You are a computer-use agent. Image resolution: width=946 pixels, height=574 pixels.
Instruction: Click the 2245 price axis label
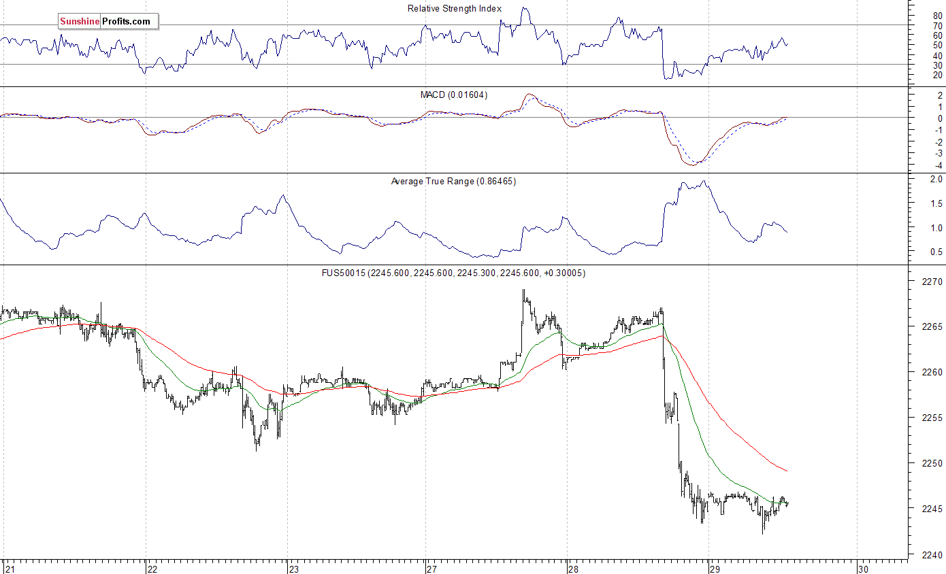pyautogui.click(x=932, y=509)
